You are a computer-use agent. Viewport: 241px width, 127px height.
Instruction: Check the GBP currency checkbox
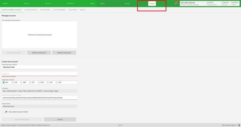click(21, 82)
